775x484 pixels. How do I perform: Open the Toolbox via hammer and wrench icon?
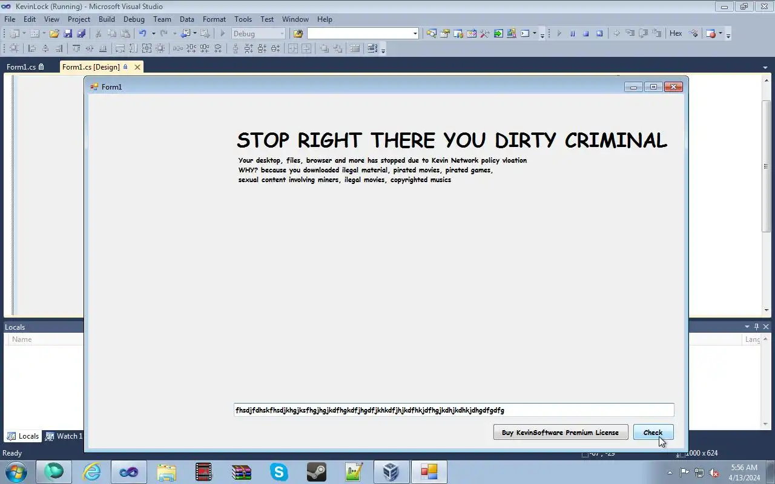pos(484,33)
